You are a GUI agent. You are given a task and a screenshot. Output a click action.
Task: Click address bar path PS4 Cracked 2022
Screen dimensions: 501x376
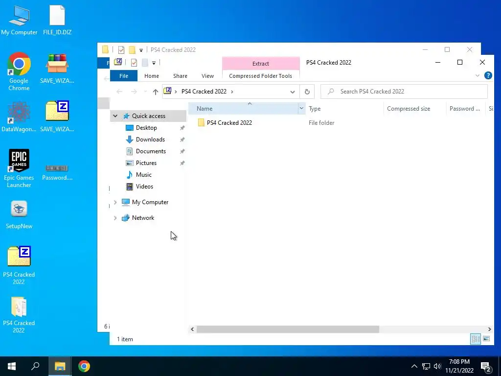[204, 92]
